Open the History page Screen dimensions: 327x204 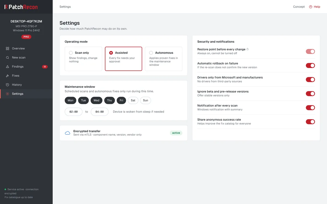point(26,85)
